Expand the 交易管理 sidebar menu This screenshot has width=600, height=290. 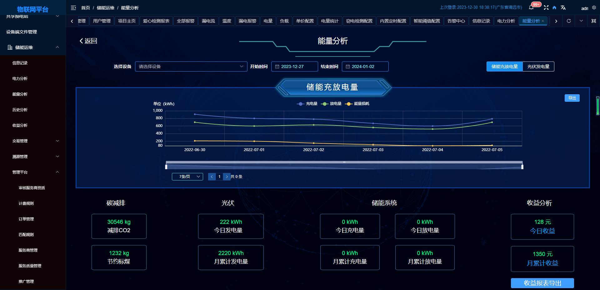click(x=33, y=141)
